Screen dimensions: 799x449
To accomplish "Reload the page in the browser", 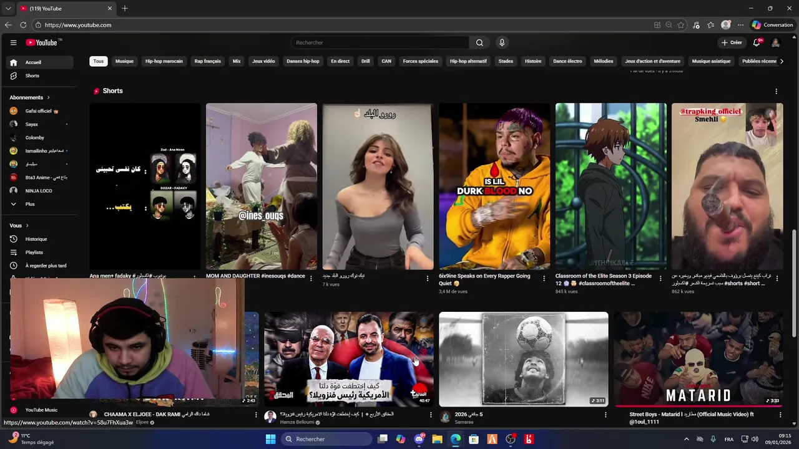I will (x=23, y=25).
